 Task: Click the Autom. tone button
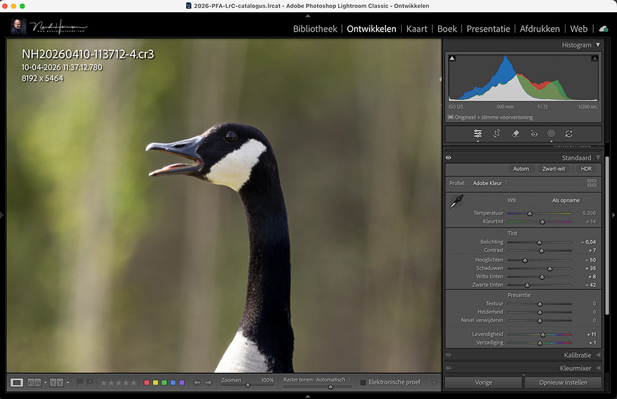pyautogui.click(x=521, y=169)
